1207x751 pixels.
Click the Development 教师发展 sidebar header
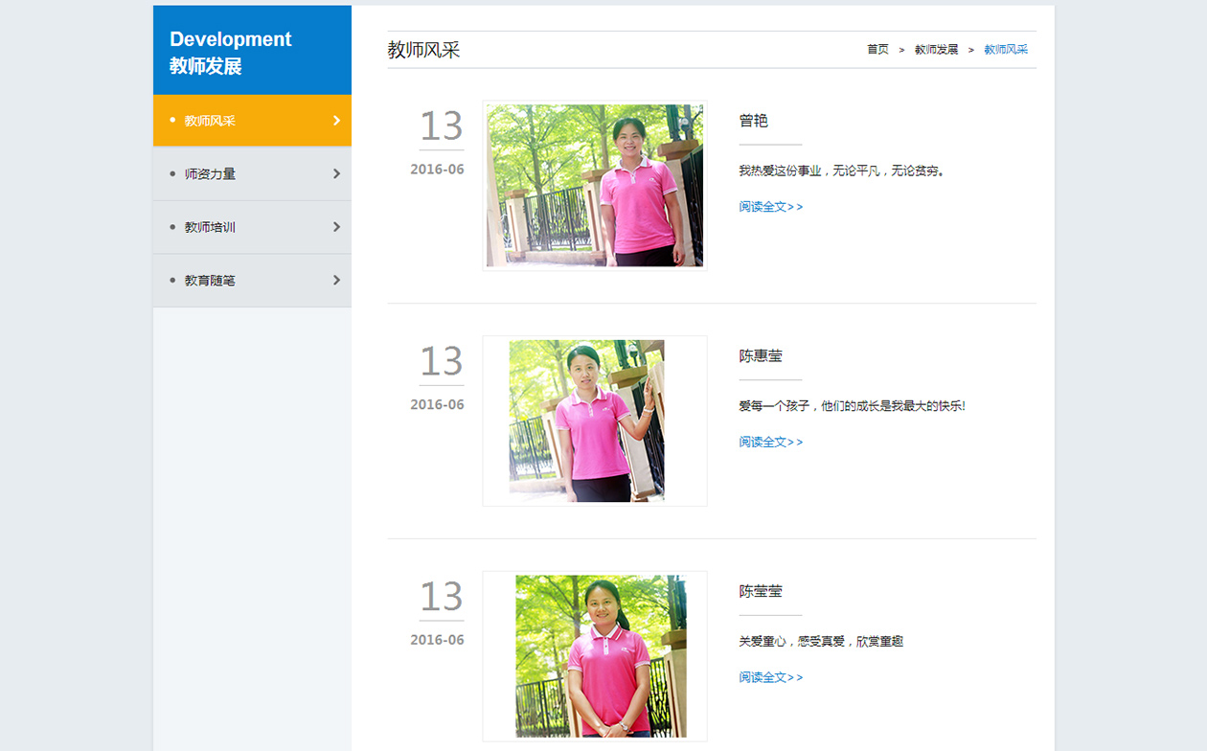(252, 51)
